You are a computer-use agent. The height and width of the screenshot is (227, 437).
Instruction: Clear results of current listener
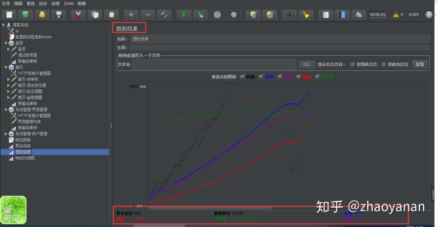pos(253,15)
